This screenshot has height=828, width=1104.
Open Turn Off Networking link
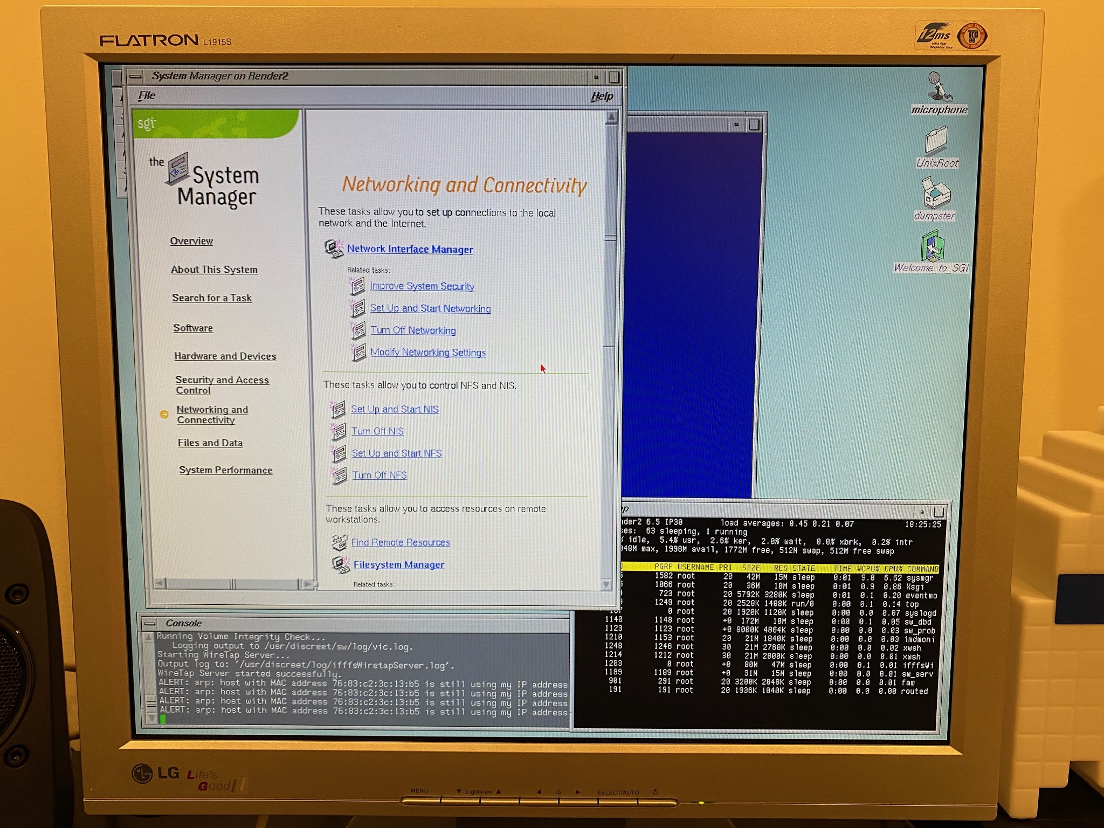pyautogui.click(x=413, y=330)
